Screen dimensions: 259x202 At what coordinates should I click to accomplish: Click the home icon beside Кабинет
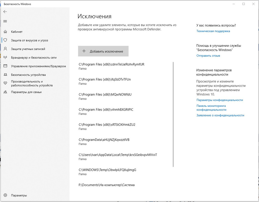click(5, 32)
